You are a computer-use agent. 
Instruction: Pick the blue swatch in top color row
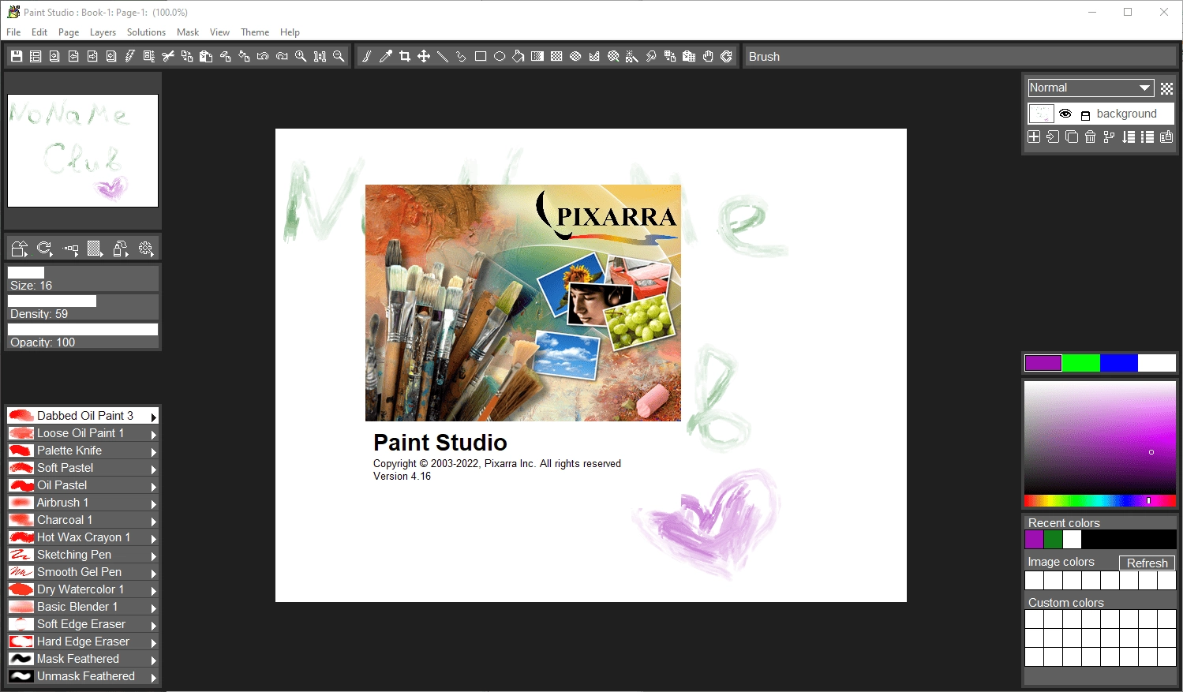click(1118, 363)
